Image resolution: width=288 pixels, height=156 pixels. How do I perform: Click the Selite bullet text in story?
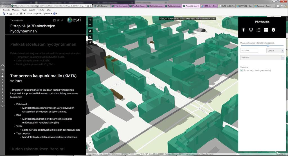(x=19, y=126)
